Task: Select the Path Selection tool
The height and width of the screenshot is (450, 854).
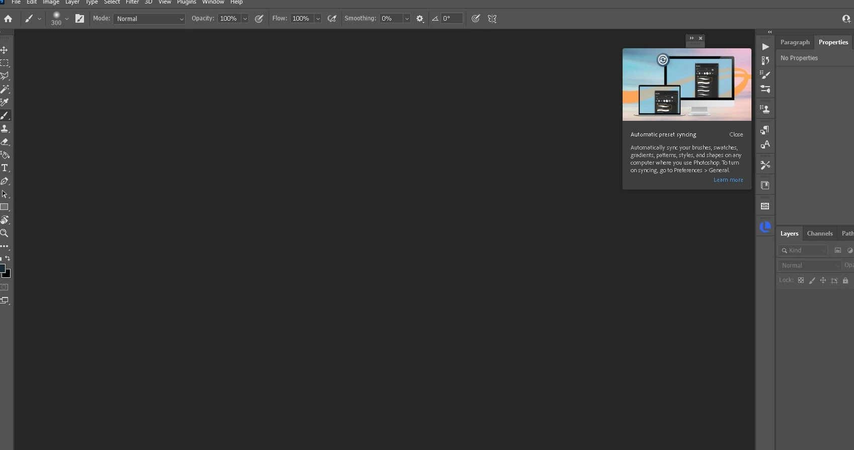Action: 4,194
